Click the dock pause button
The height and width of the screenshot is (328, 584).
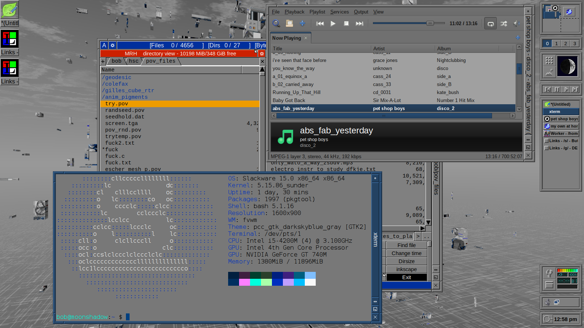point(557,89)
